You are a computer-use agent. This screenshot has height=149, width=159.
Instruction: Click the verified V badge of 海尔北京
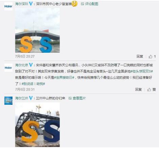(31, 65)
